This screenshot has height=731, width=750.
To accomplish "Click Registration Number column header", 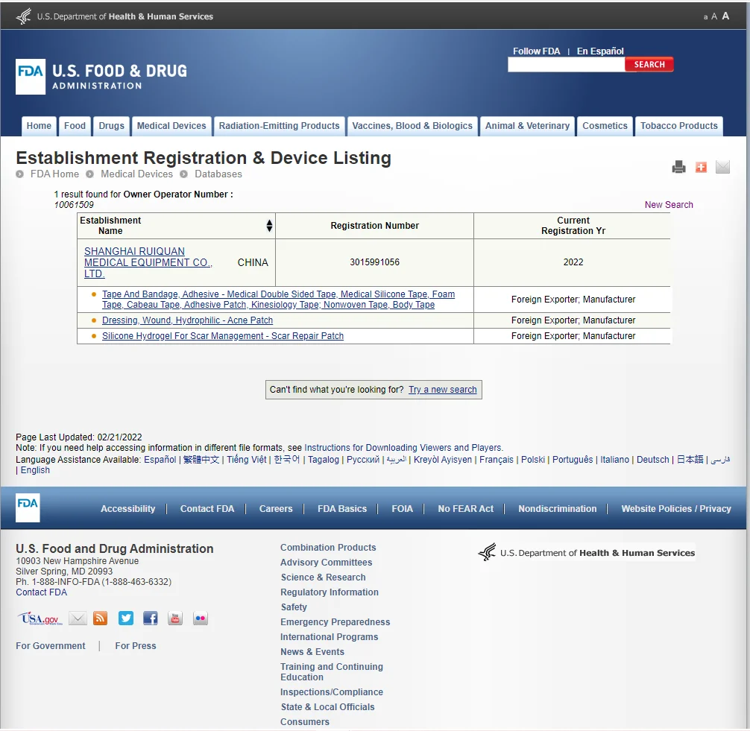I will (x=374, y=226).
